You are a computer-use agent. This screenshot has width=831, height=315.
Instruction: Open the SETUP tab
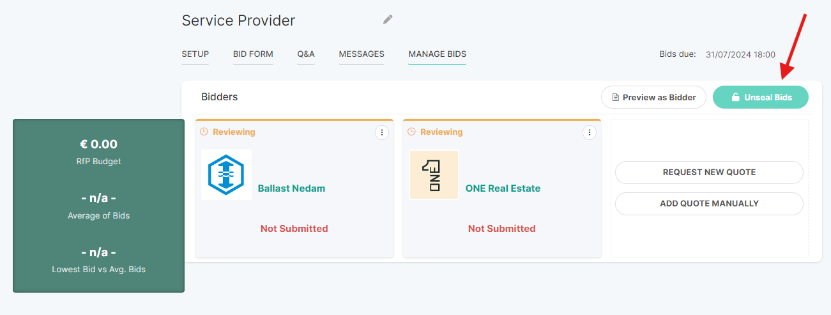pos(195,54)
